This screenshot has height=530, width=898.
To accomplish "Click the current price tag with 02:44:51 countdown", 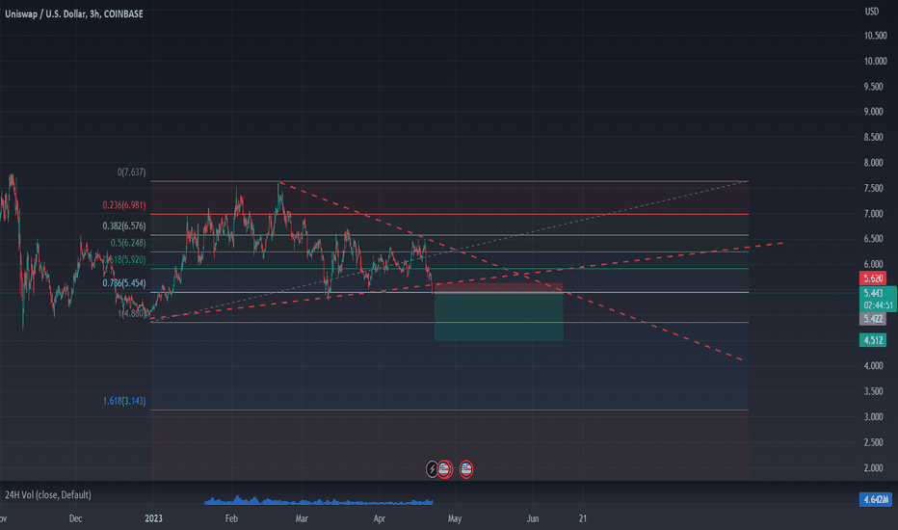I will (x=878, y=299).
